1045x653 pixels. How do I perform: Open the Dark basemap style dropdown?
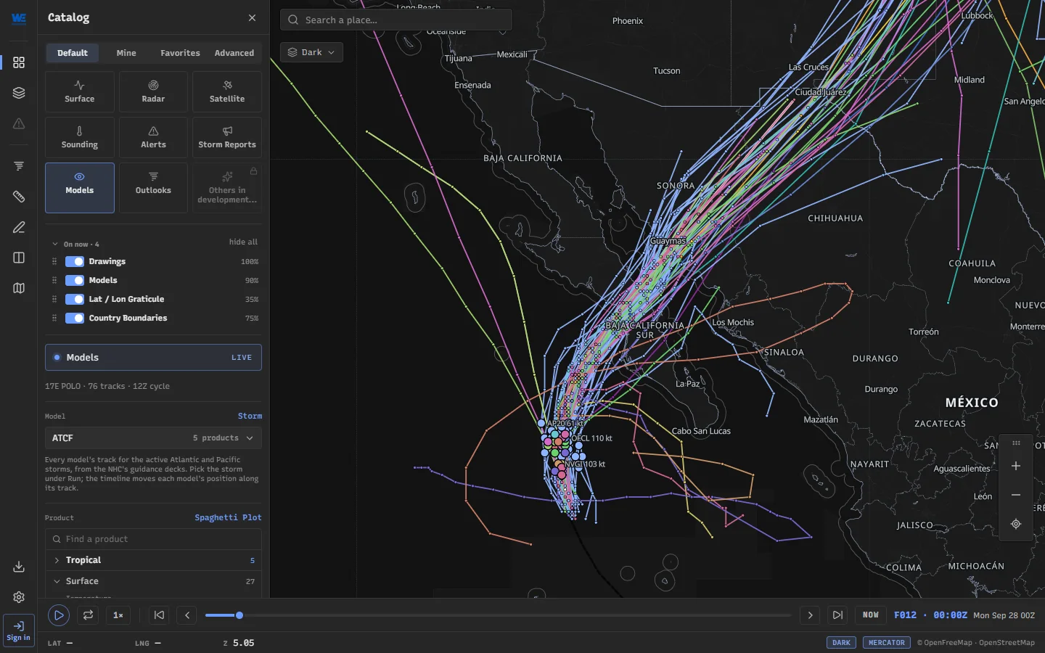[x=311, y=52]
